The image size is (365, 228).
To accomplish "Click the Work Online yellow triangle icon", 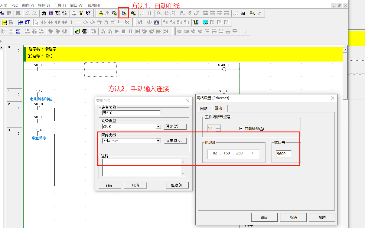I will pyautogui.click(x=101, y=13).
